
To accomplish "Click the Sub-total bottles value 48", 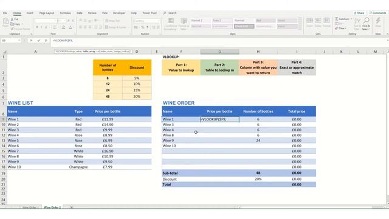I will click(258, 173).
